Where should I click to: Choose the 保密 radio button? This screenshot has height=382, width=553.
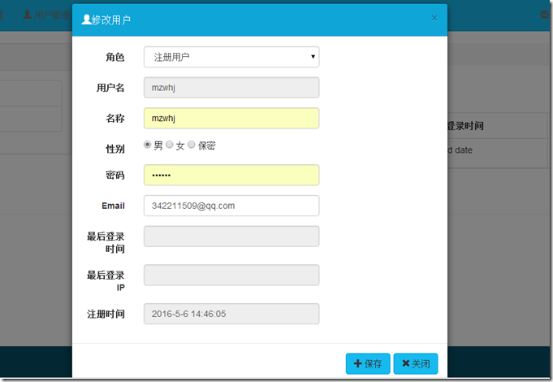coord(192,145)
